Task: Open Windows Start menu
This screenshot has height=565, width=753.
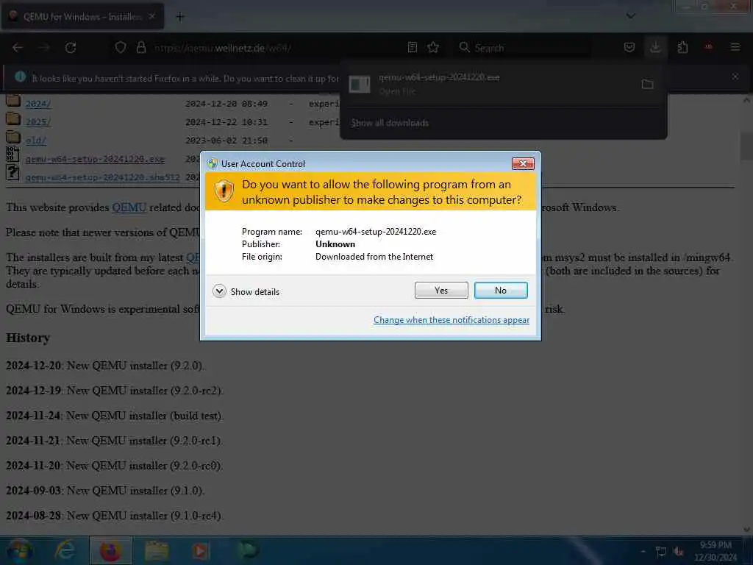Action: [x=19, y=550]
